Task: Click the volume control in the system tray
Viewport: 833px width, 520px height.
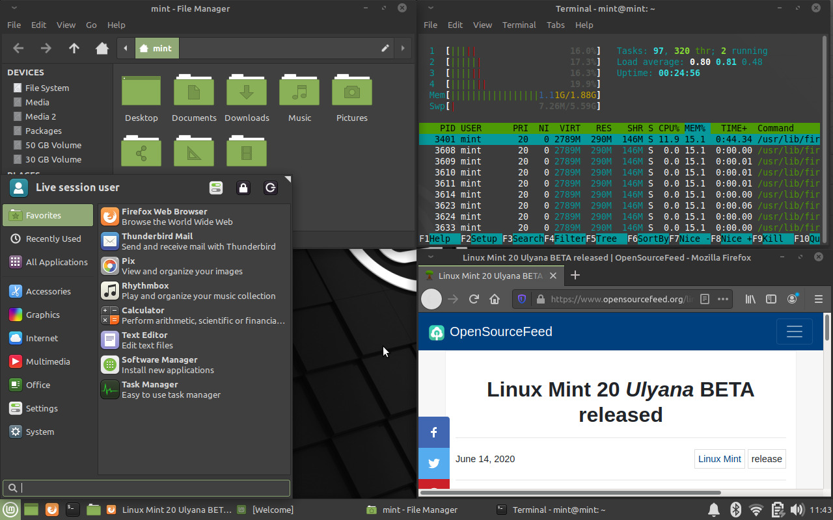Action: tap(798, 510)
